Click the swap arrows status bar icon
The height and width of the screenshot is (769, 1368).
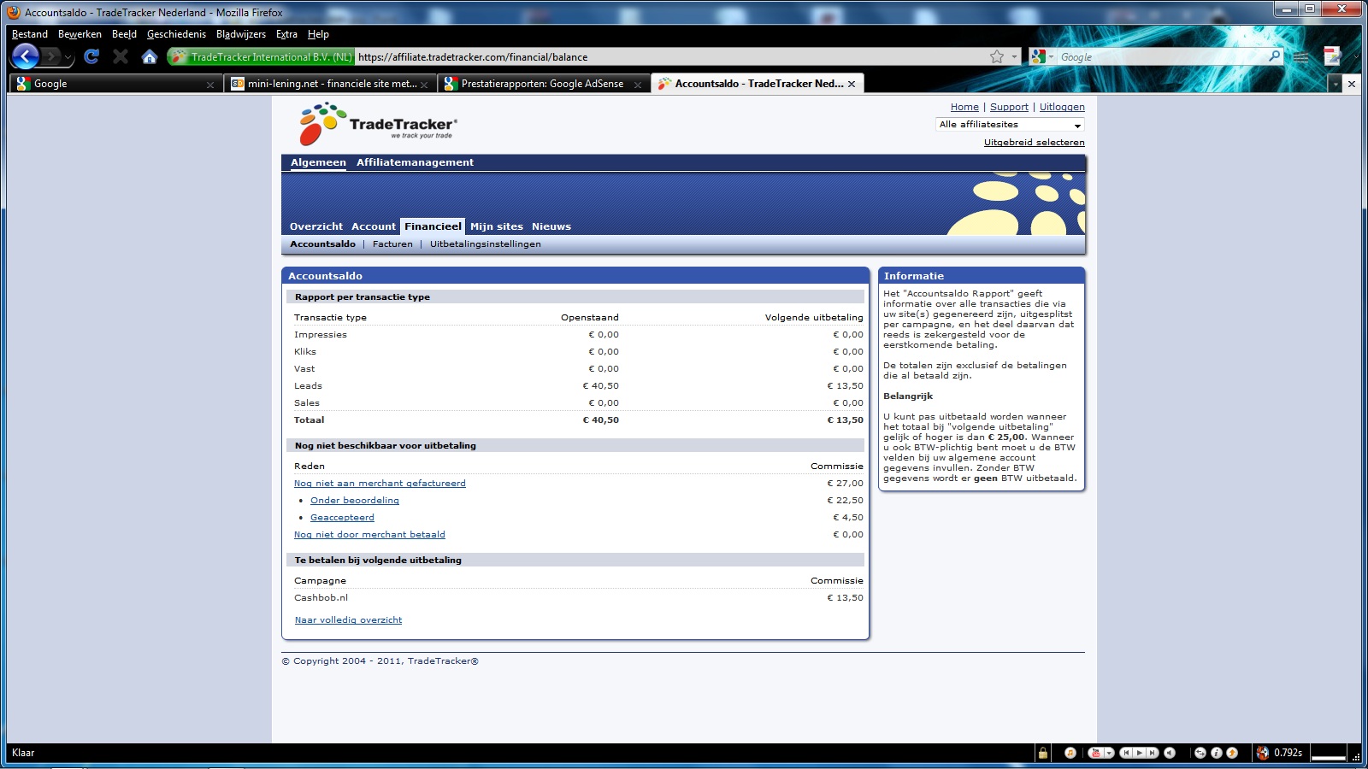tap(1200, 753)
